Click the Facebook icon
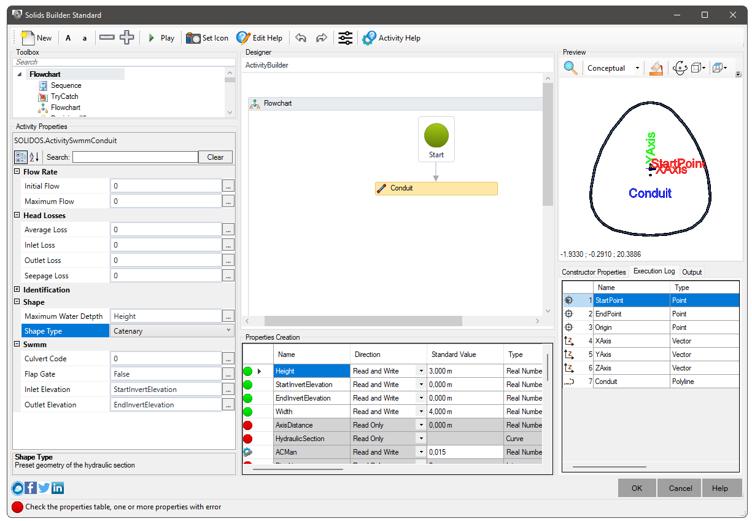This screenshot has width=752, height=521. click(x=31, y=488)
